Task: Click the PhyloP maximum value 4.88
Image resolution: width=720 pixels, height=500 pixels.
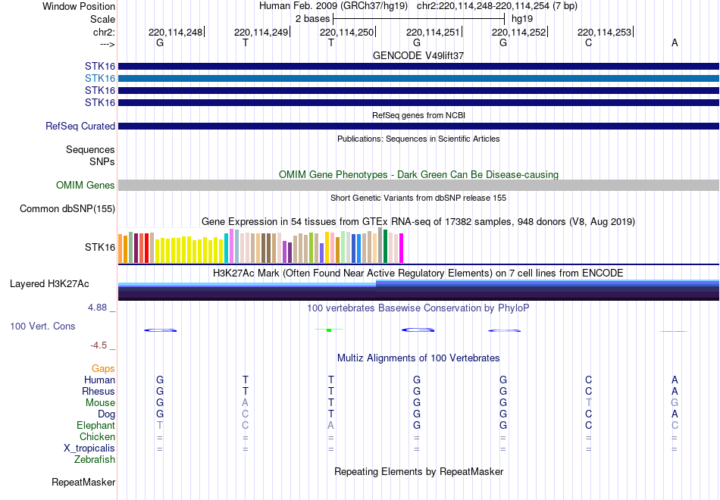Action: 97,308
